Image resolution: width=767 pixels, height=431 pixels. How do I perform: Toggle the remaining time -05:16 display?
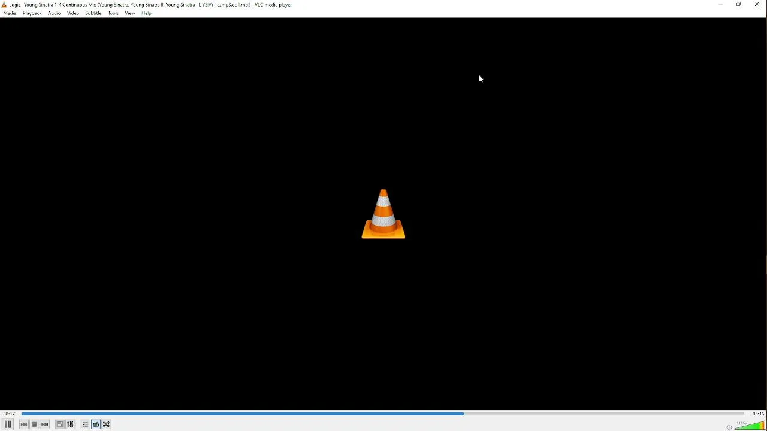click(x=758, y=414)
